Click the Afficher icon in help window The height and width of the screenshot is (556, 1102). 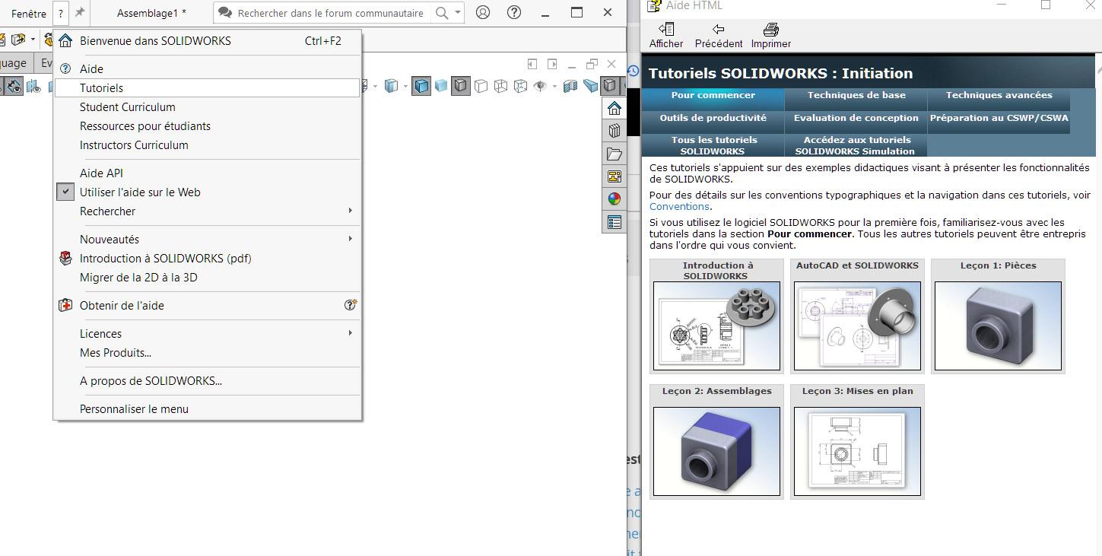pyautogui.click(x=666, y=36)
